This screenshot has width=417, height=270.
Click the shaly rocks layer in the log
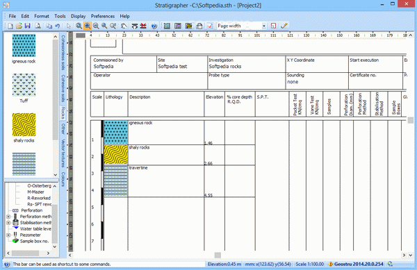(115, 155)
